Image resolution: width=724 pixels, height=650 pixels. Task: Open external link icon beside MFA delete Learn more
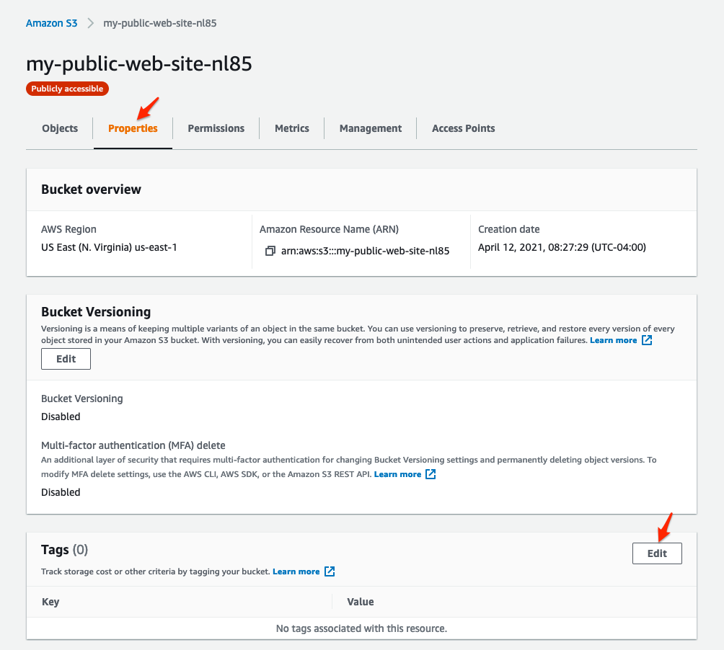431,473
